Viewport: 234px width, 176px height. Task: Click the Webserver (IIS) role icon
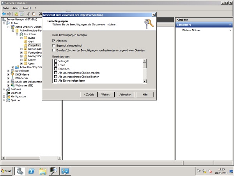tap(13, 86)
